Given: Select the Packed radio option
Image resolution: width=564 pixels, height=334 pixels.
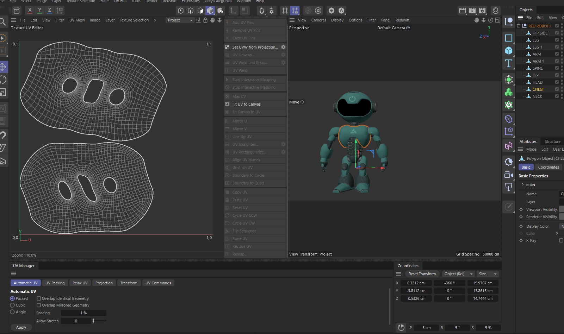Looking at the screenshot, I should [x=12, y=298].
